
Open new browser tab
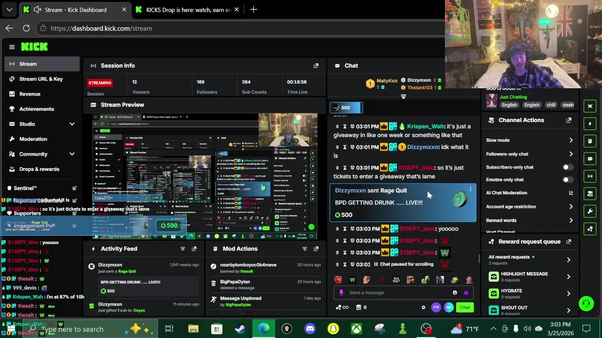(x=253, y=9)
